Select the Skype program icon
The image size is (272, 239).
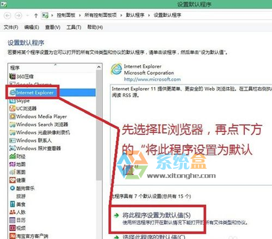13,101
